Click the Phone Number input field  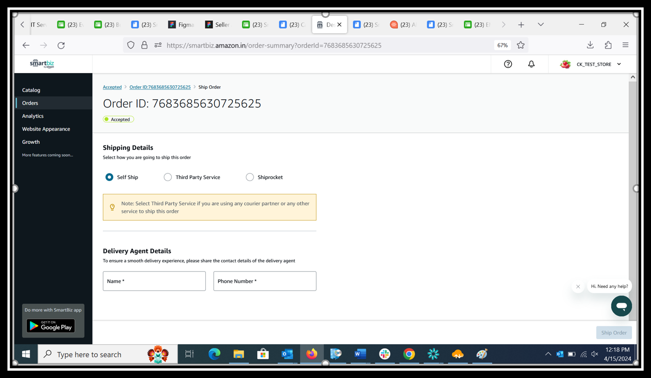pyautogui.click(x=265, y=281)
